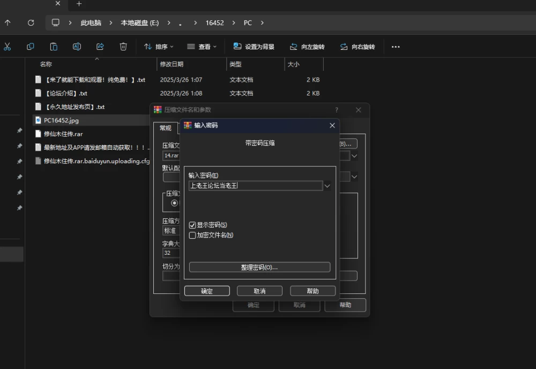Click 帮助 in the 输入密码 dialog
Image resolution: width=536 pixels, height=369 pixels.
[313, 291]
